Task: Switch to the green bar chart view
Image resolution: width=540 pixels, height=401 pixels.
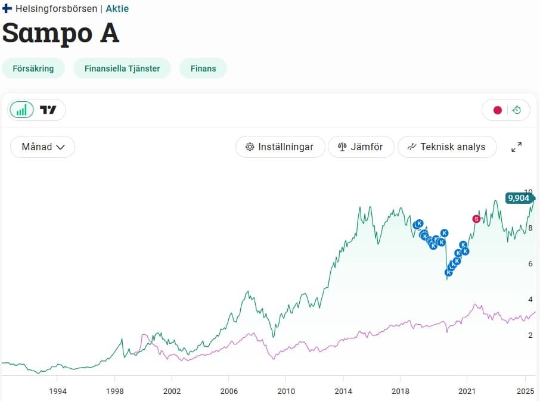Action: click(21, 110)
